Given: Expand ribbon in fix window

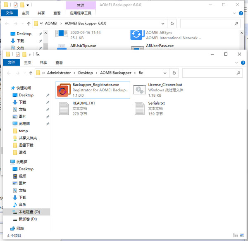Looking at the screenshot, I should point(236,63).
